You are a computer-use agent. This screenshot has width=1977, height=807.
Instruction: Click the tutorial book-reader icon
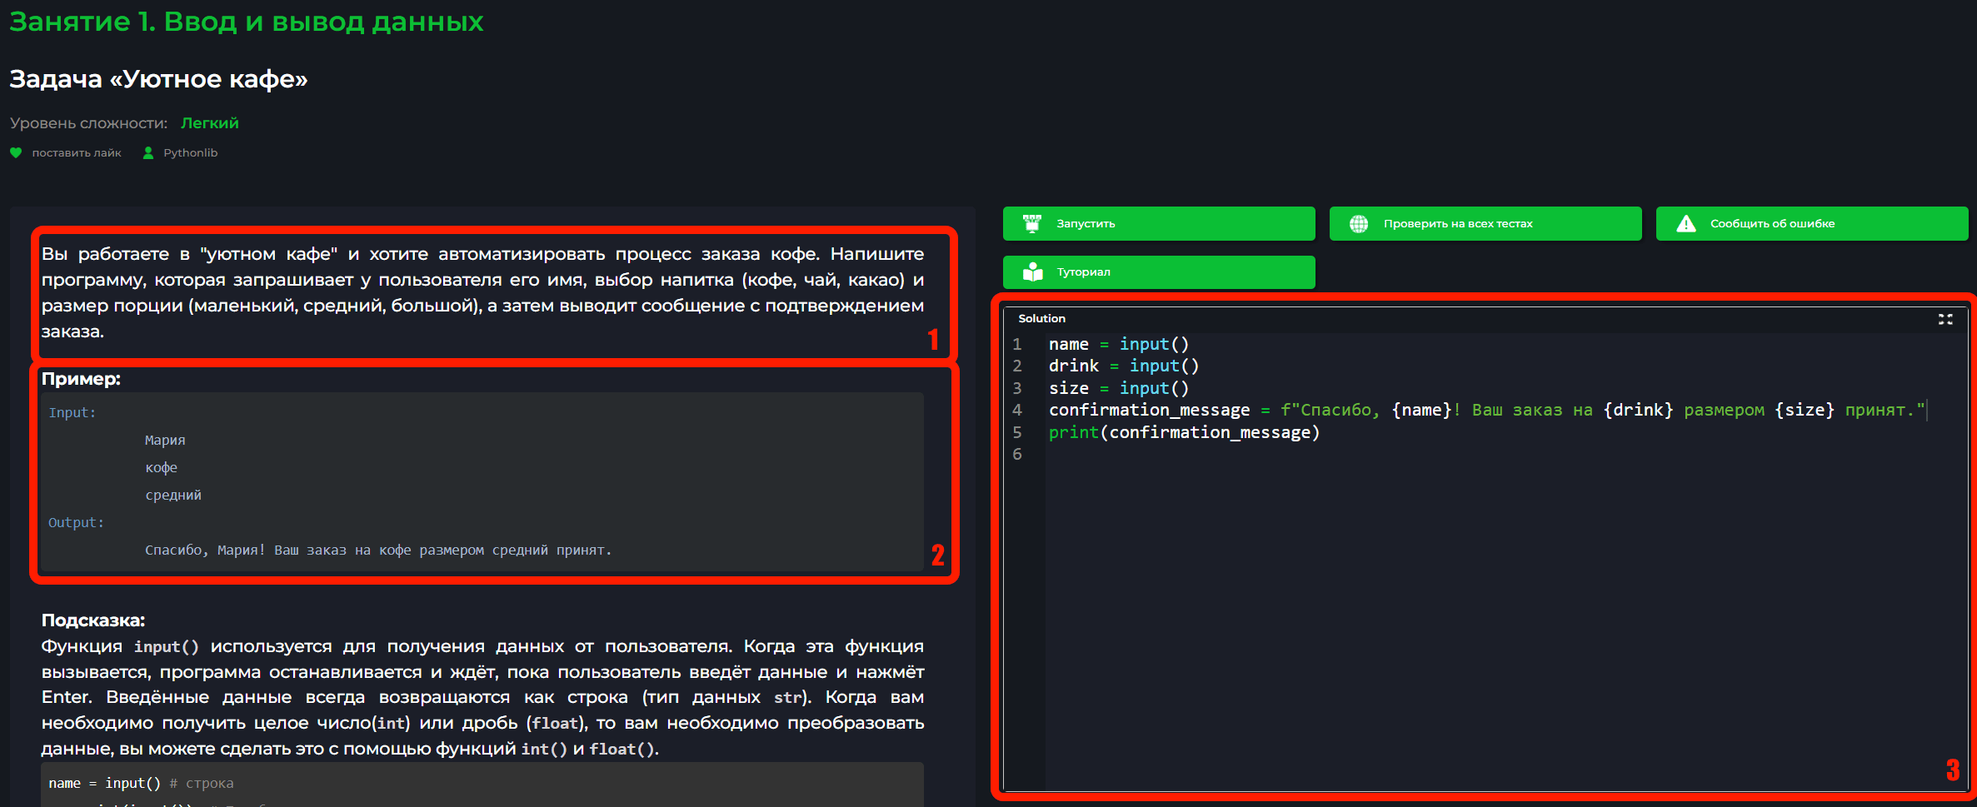pyautogui.click(x=1033, y=272)
